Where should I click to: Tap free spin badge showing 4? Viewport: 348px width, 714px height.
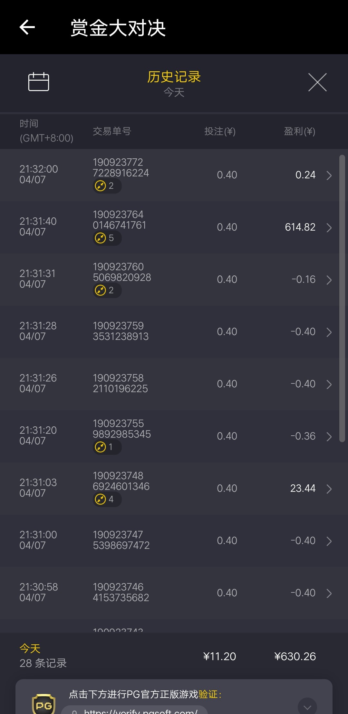pos(107,499)
